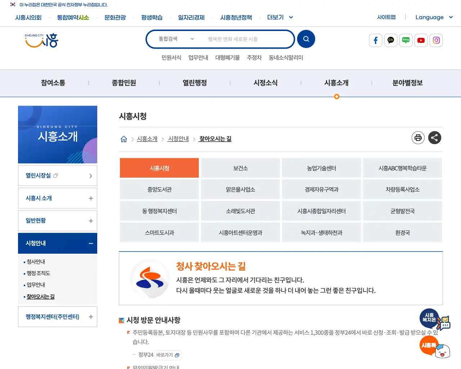Screen dimensions: 461x369
Task: Open the 사이트맵 link
Action: point(386,17)
